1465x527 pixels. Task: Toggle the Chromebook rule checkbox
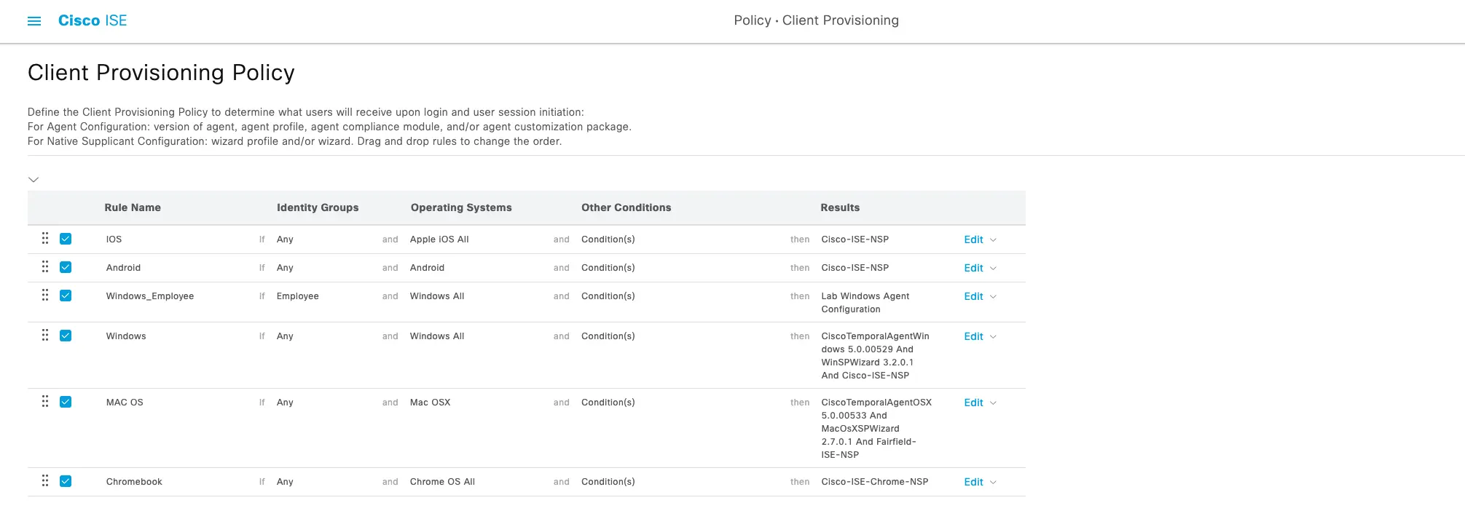66,481
